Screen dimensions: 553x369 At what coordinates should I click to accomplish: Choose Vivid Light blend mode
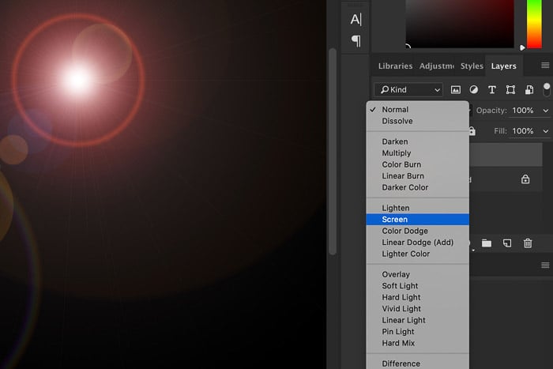pos(418,309)
